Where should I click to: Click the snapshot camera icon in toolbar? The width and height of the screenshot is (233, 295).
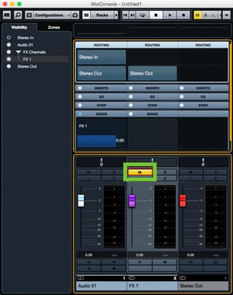coord(75,15)
